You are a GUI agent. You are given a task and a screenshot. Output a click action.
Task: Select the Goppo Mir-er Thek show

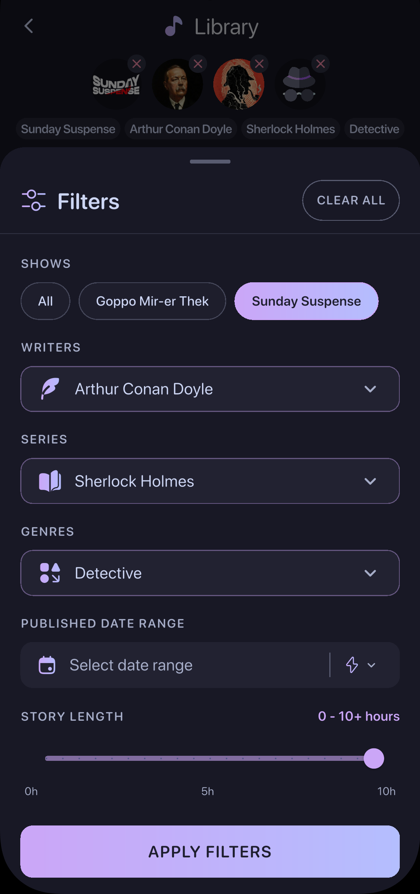152,301
